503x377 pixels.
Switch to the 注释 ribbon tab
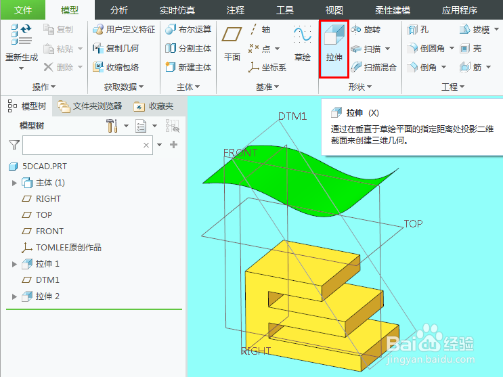pos(236,10)
